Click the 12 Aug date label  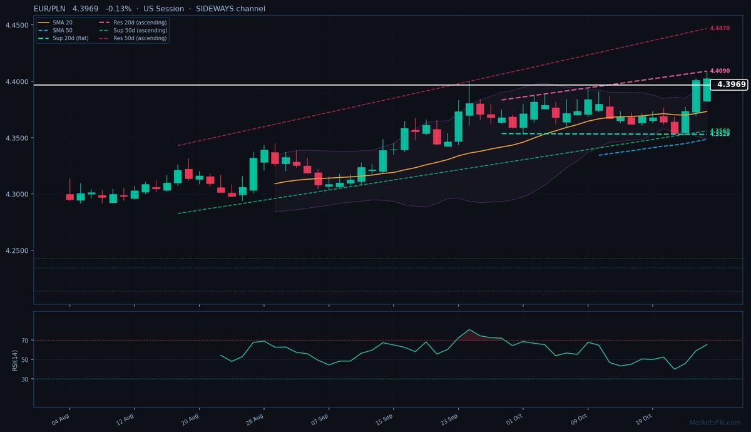125,419
